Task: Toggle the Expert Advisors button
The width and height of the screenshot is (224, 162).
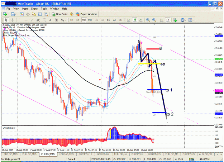Action: coord(86,14)
